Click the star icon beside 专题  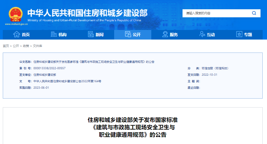click(239, 34)
